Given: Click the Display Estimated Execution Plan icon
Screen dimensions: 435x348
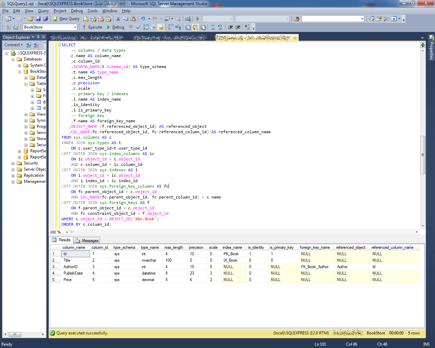Looking at the screenshot, I should coord(146,27).
